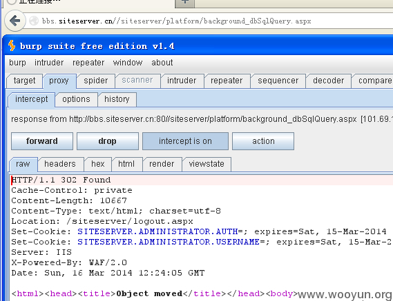The width and height of the screenshot is (393, 301).
Task: Switch to the sequencer tab
Action: point(278,81)
